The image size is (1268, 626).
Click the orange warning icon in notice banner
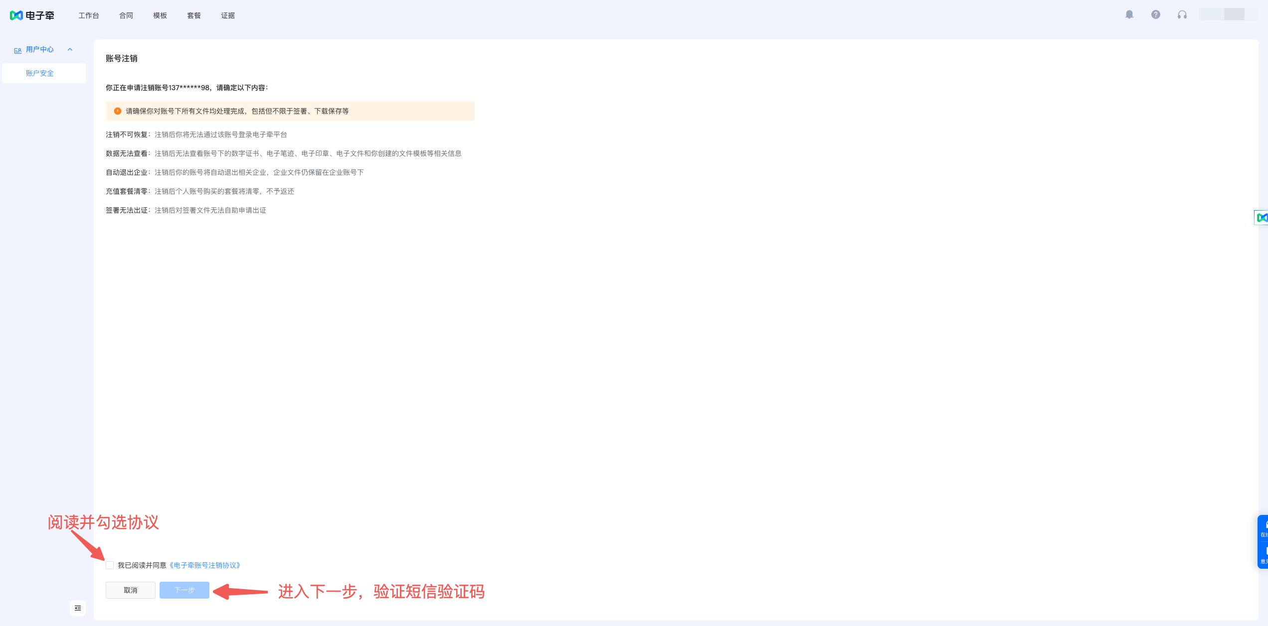(x=118, y=111)
